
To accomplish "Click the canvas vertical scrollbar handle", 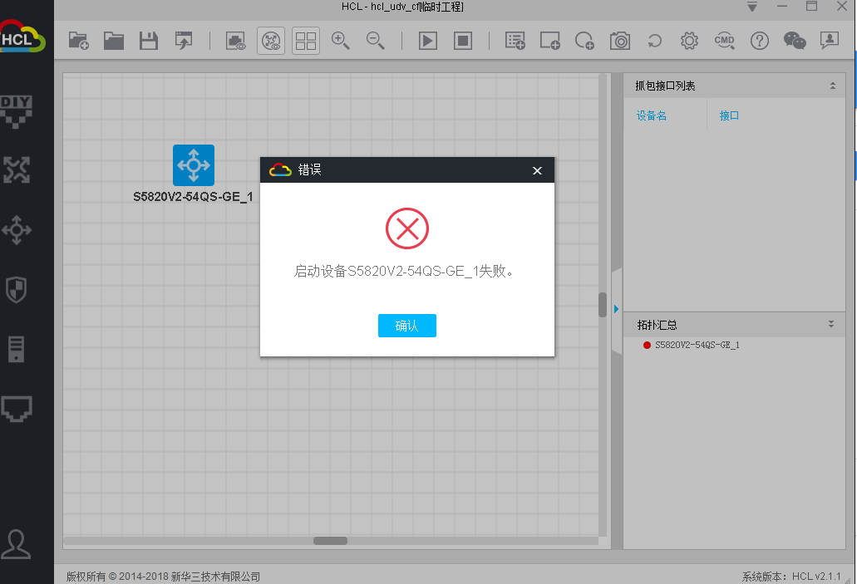I will click(603, 305).
